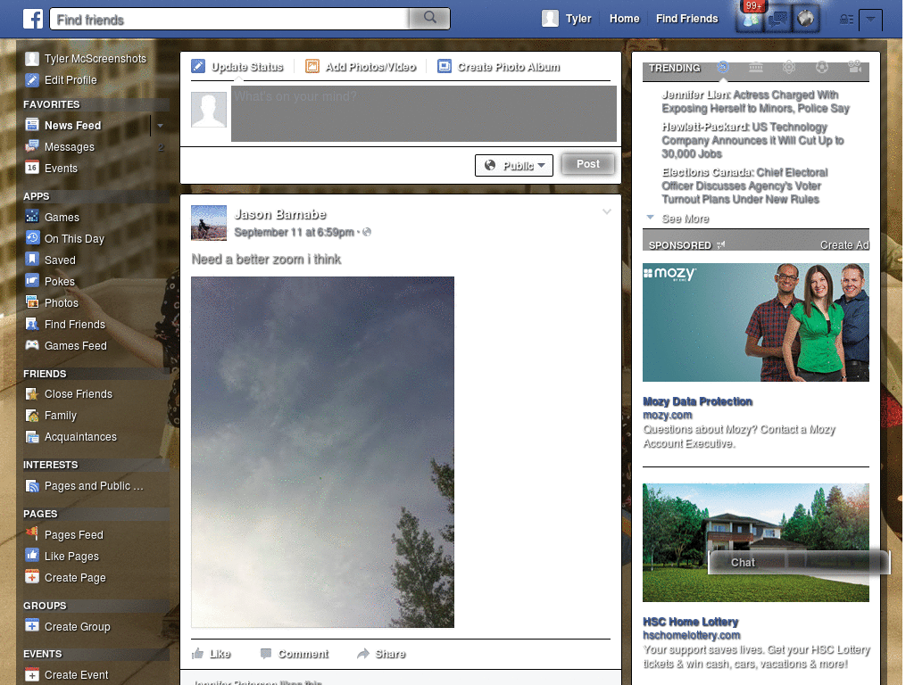Open Mozy Data Protection ad link
Screen dimensions: 914x685
[697, 401]
